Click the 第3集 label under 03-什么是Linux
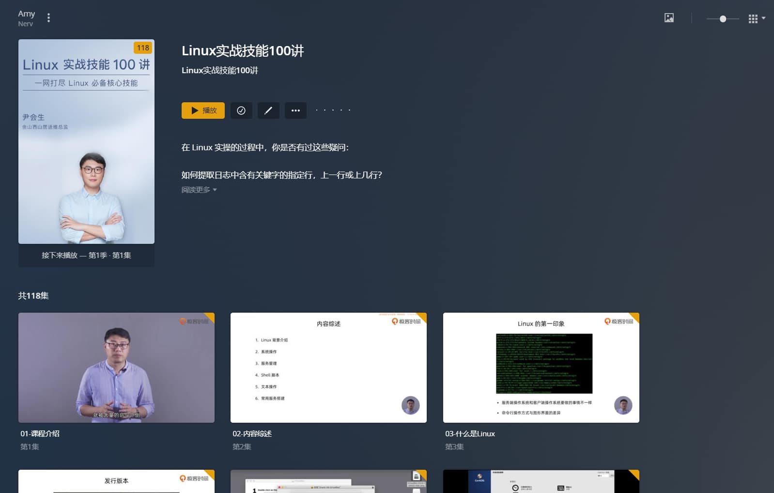Viewport: 774px width, 493px height. (454, 447)
